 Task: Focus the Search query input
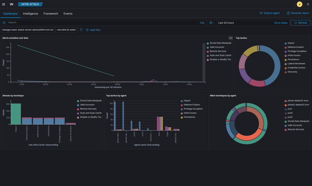(102, 23)
